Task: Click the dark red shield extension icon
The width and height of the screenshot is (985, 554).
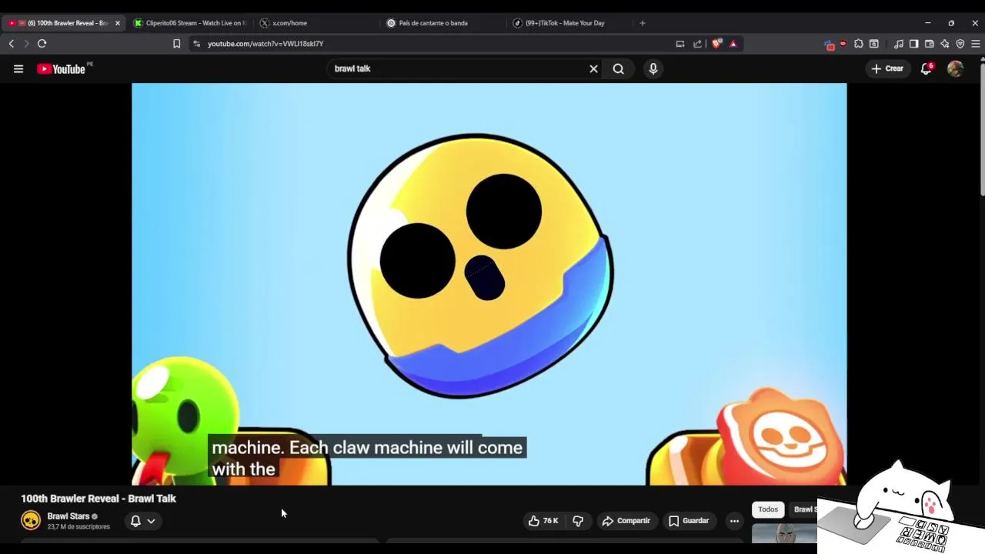Action: click(843, 44)
